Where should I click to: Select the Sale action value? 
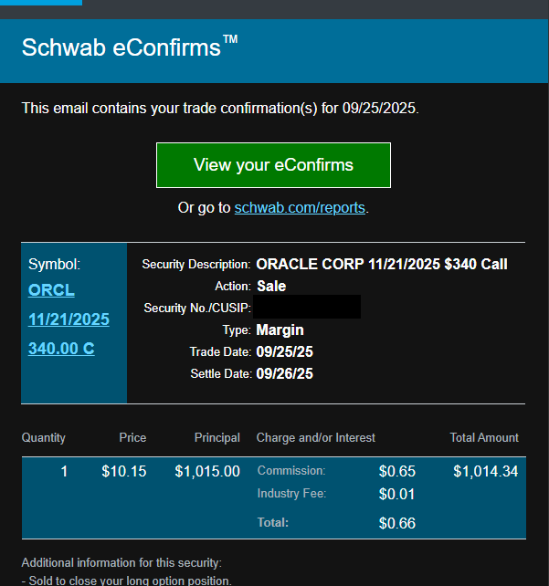[x=271, y=286]
